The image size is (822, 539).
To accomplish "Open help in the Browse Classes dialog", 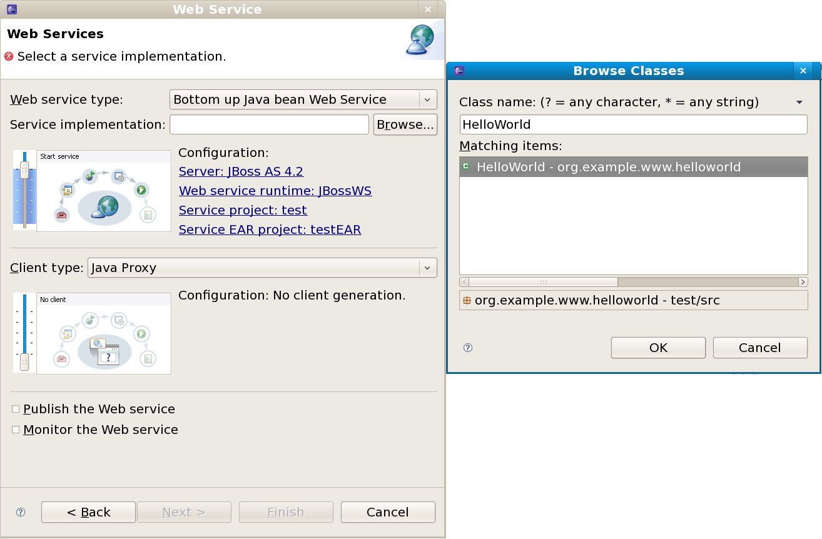I will coord(467,348).
